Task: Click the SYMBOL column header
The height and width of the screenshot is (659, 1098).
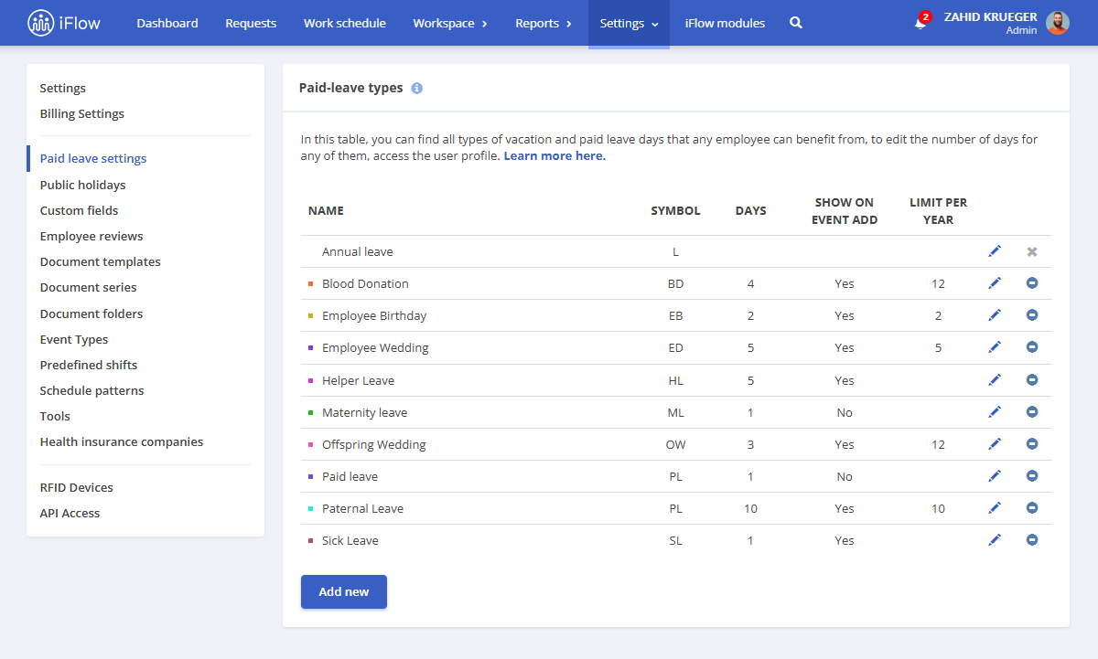Action: click(675, 211)
